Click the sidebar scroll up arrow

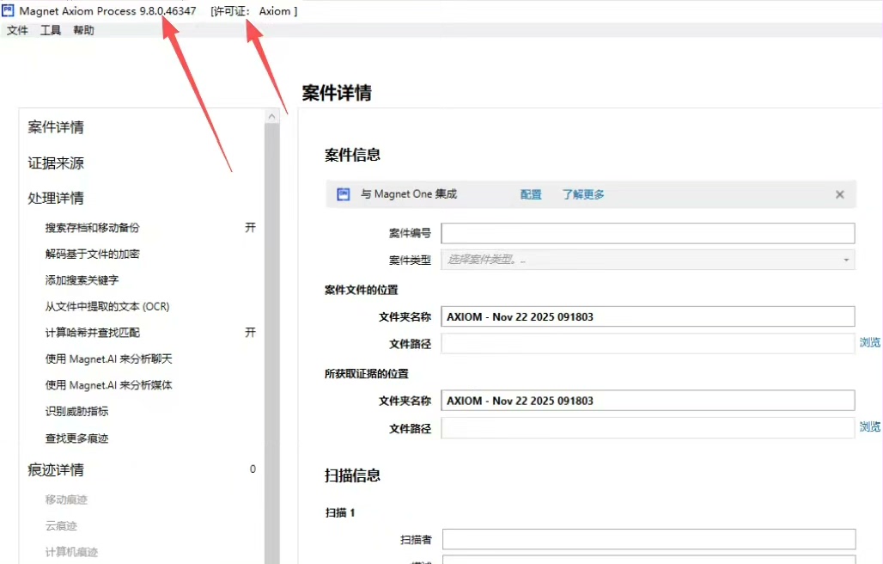tap(272, 116)
